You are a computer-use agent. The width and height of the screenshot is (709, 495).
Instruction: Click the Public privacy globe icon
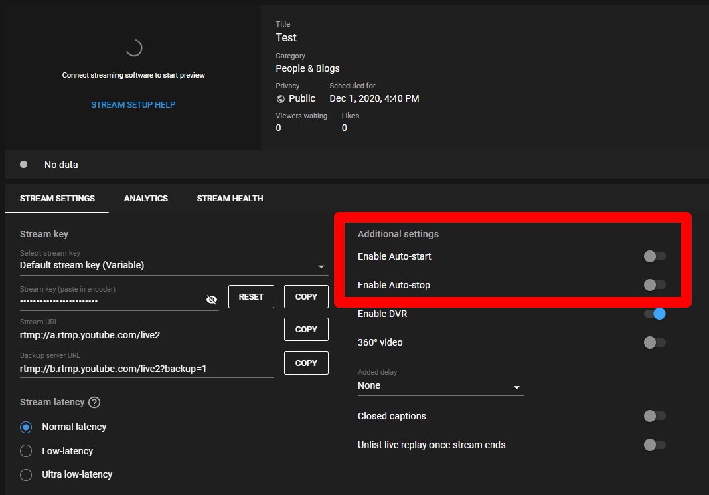[x=281, y=98]
